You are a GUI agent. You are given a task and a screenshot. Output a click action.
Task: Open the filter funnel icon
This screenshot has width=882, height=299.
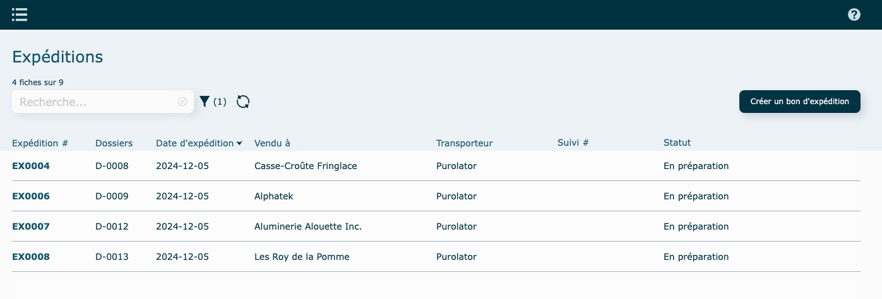[x=205, y=102]
